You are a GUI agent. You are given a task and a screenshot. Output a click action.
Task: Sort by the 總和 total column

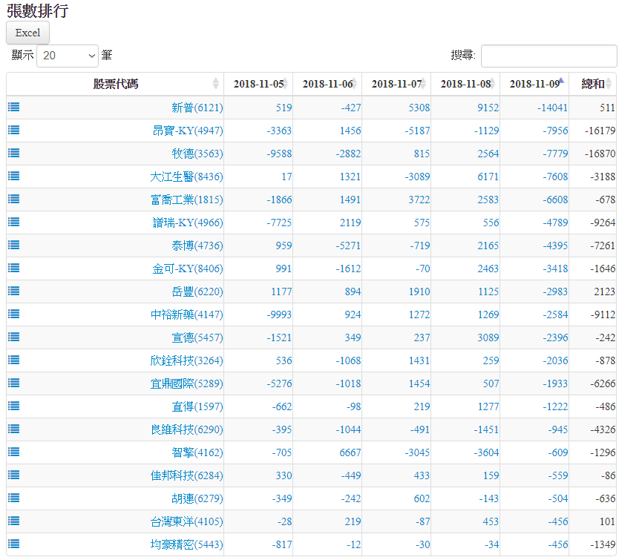(593, 84)
